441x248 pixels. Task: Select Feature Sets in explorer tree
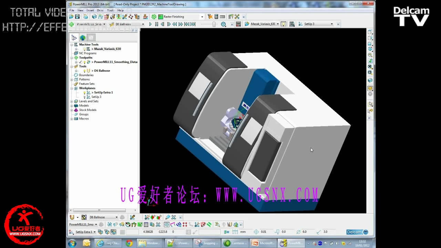86,84
